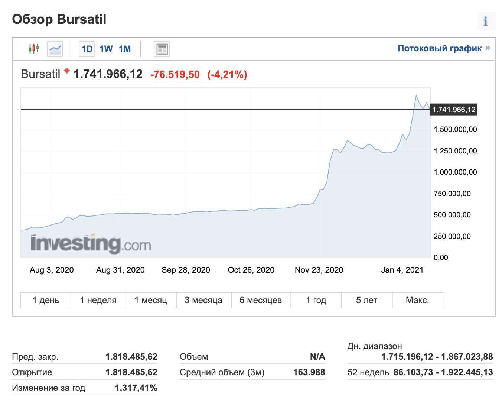Click the info icon beside the title
Screen dimensions: 502x402
click(486, 21)
